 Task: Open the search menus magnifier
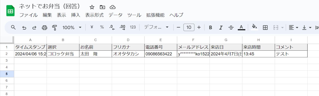pyautogui.click(x=13, y=27)
